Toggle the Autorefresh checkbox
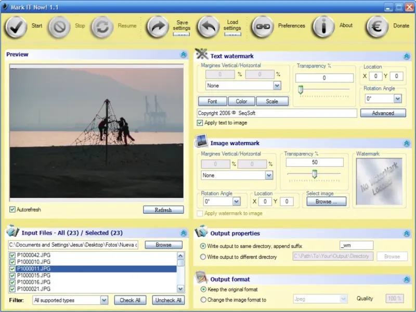416x312 pixels. pos(12,210)
